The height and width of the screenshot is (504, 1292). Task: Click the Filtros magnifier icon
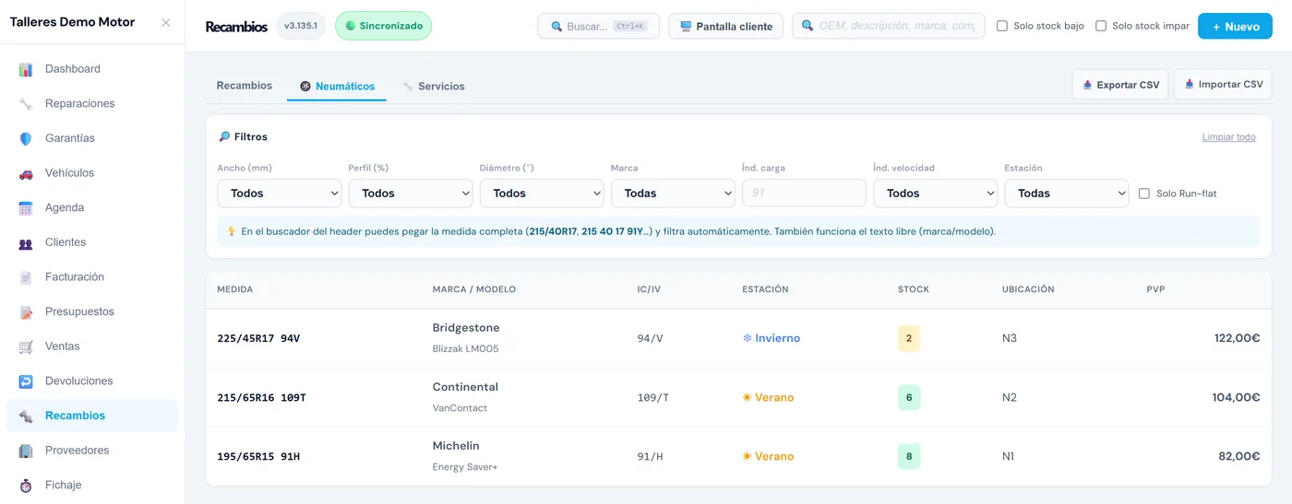[224, 136]
